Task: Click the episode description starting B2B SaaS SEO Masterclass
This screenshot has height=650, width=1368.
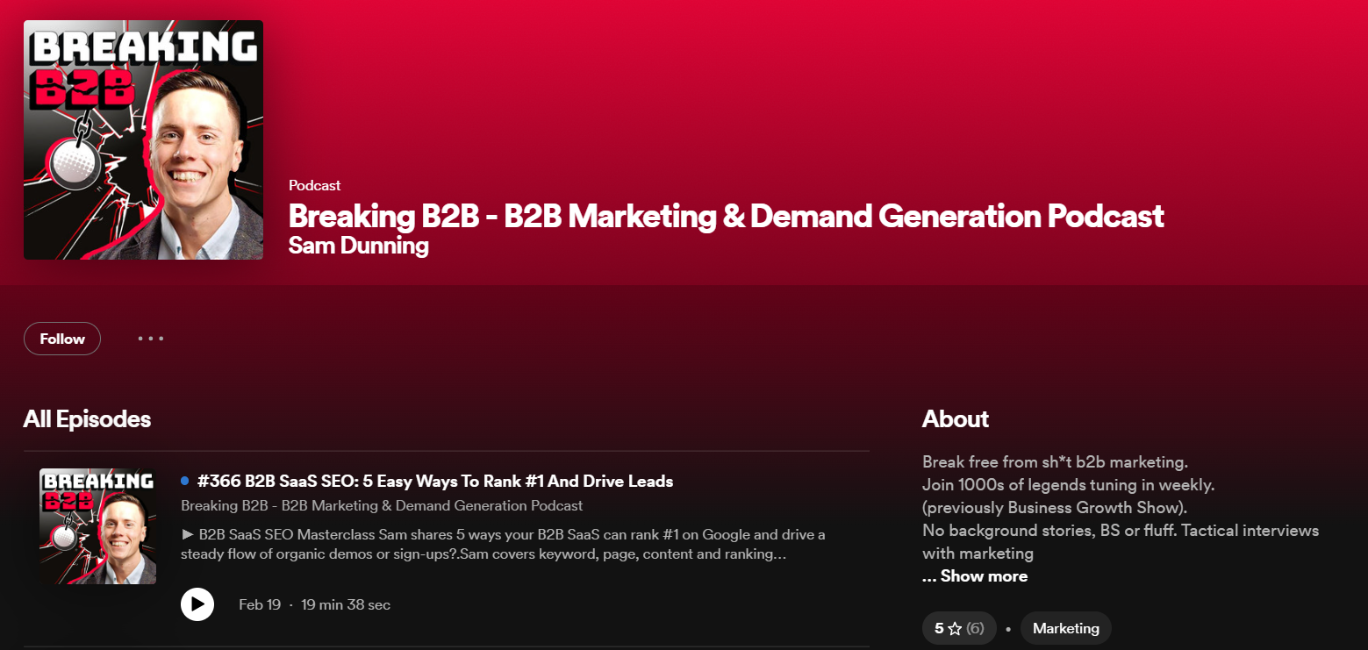Action: coord(503,545)
